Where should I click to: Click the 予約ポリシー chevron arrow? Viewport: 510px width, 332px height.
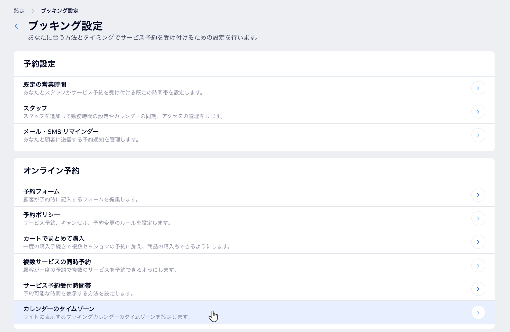pyautogui.click(x=478, y=218)
